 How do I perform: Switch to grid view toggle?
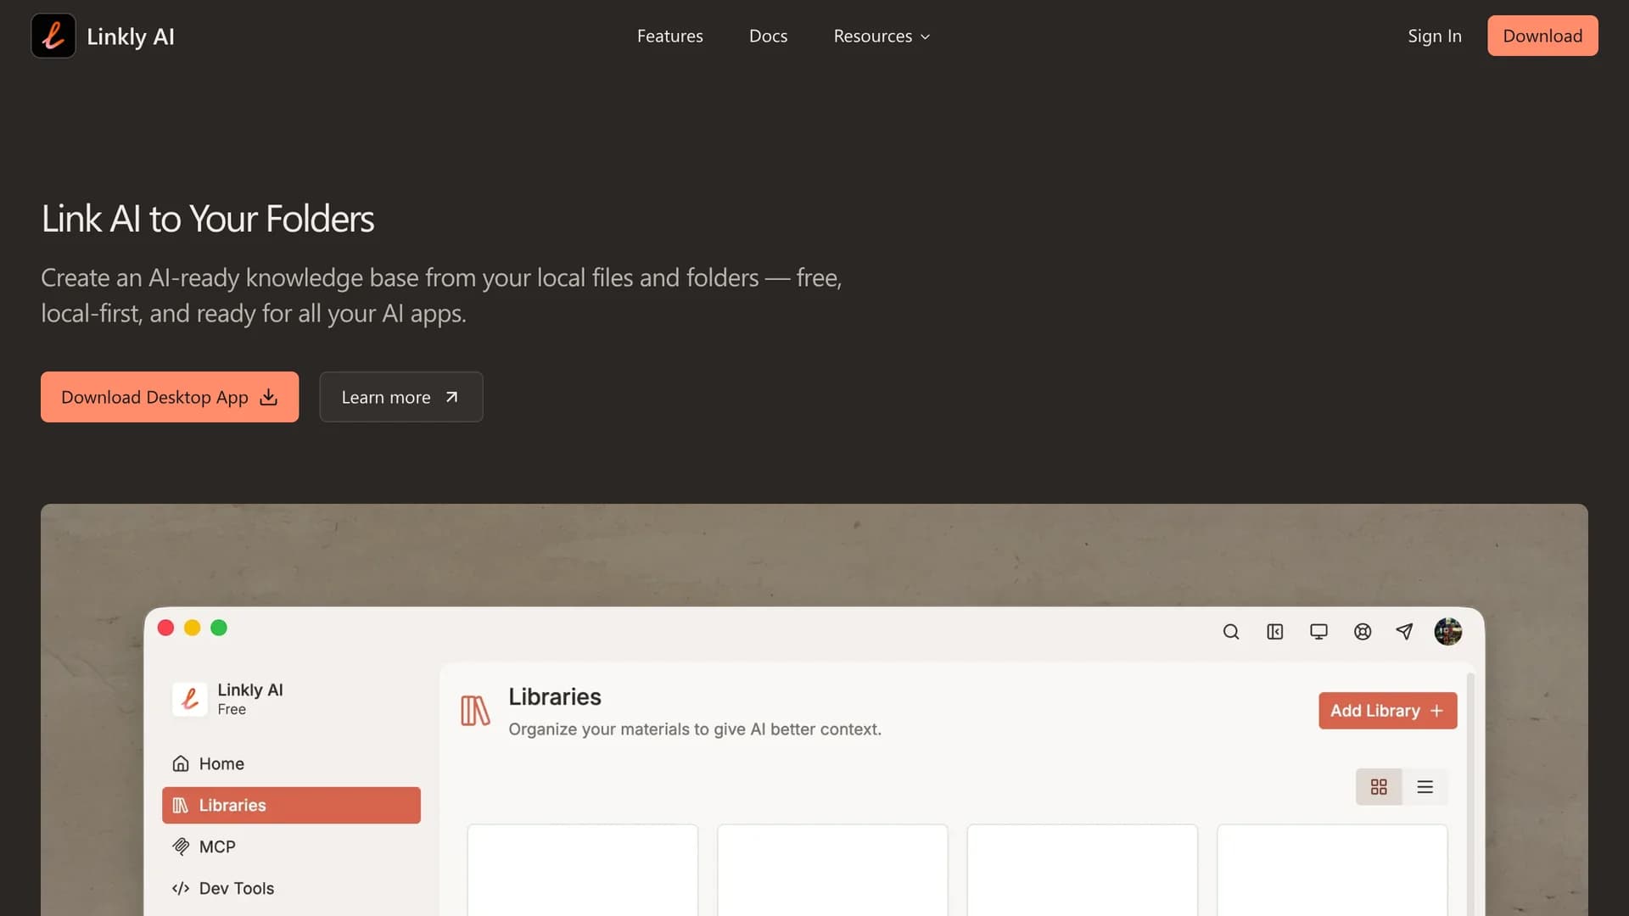pos(1379,787)
